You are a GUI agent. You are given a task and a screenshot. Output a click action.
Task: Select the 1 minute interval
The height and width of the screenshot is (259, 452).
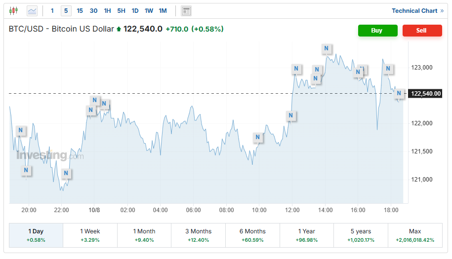(x=52, y=11)
